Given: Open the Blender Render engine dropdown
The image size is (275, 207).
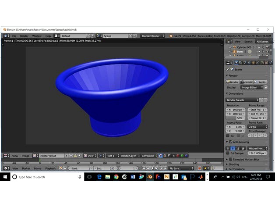Looking at the screenshot, I should pos(153,36).
